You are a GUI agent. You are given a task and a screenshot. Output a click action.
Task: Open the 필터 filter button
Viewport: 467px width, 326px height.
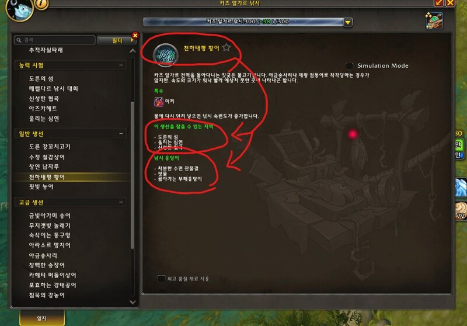click(117, 40)
